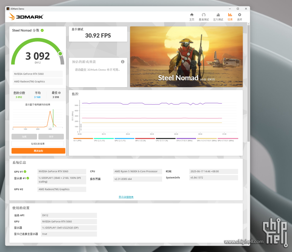
Task: Click the 3DMark Demo title bar app icon
Action: tap(8, 9)
